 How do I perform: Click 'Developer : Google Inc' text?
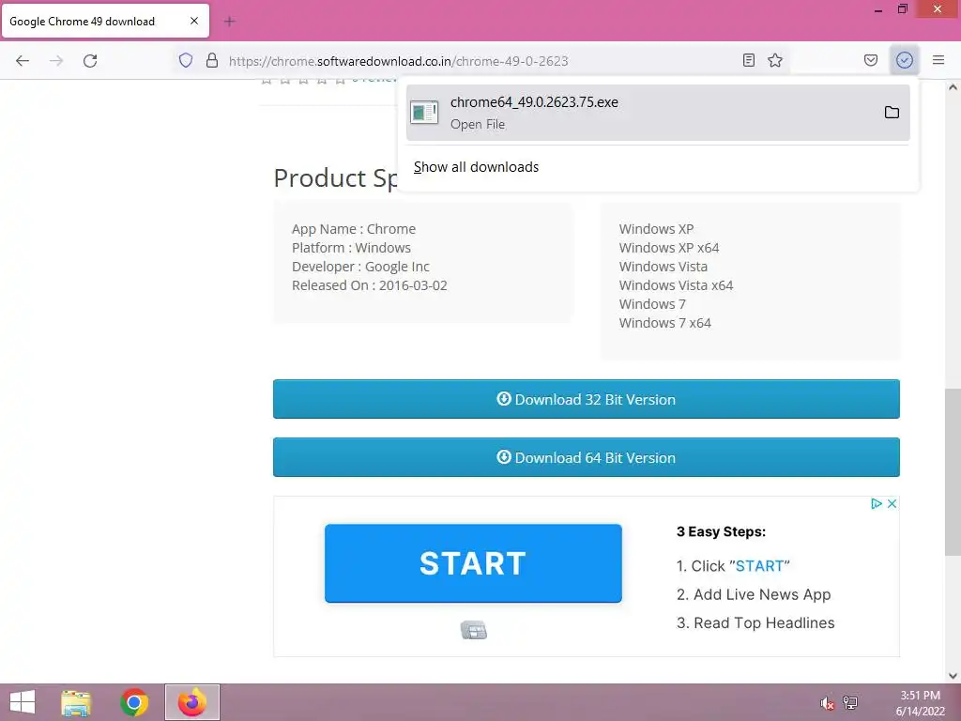click(x=360, y=267)
